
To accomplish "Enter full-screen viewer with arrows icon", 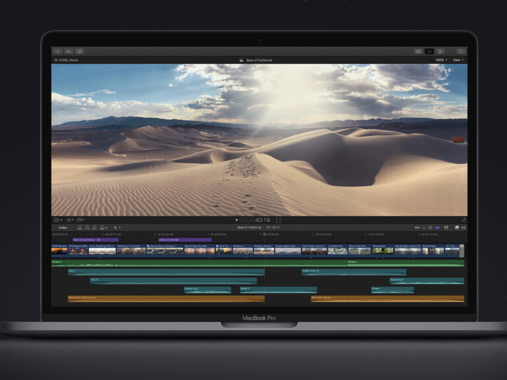I will [x=464, y=220].
